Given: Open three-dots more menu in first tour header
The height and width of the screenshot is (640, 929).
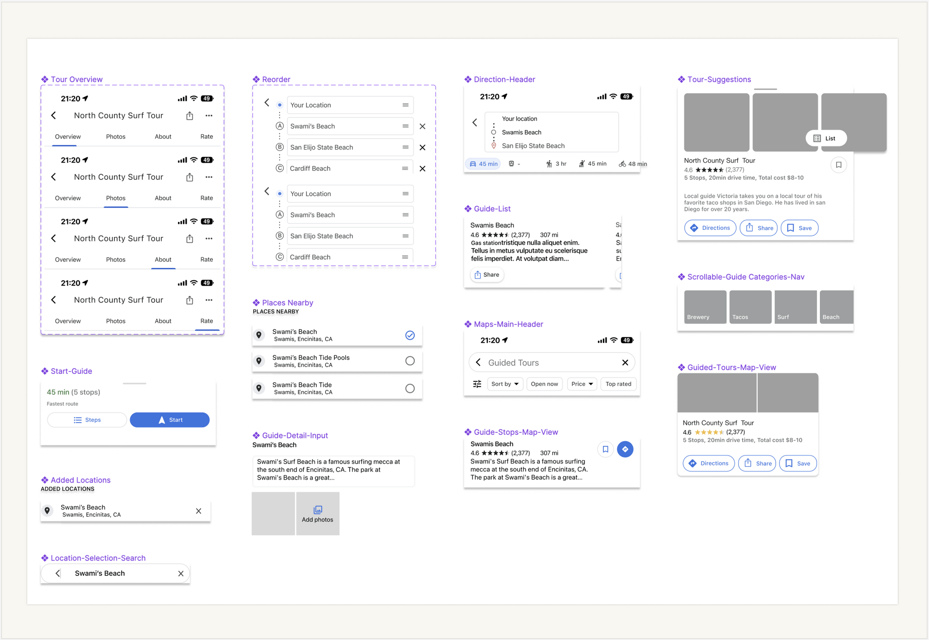Looking at the screenshot, I should 209,116.
